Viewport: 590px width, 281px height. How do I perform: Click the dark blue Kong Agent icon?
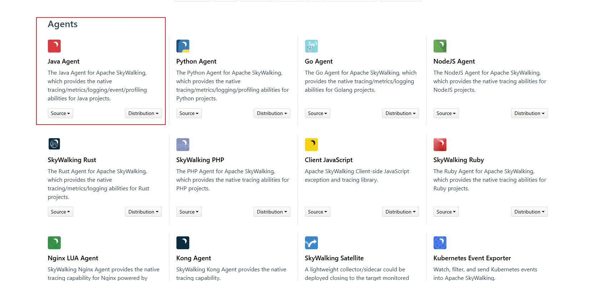[x=183, y=243]
